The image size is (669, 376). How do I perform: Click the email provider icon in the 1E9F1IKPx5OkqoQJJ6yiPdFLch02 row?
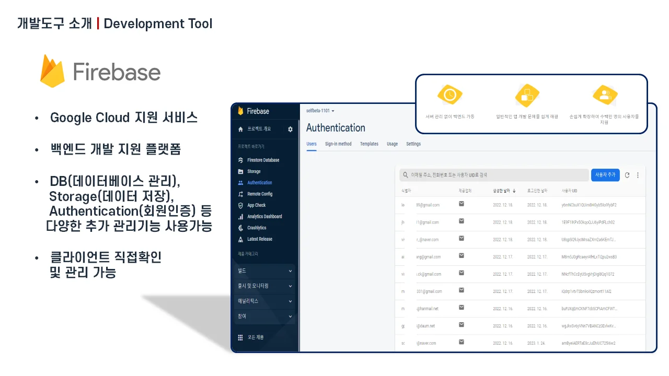[462, 221]
